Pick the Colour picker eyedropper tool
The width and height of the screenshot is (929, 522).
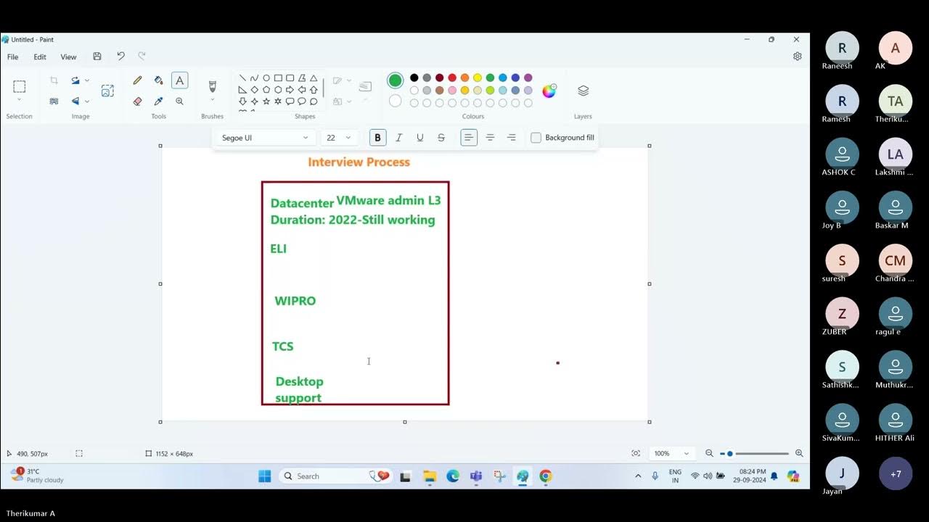(159, 101)
